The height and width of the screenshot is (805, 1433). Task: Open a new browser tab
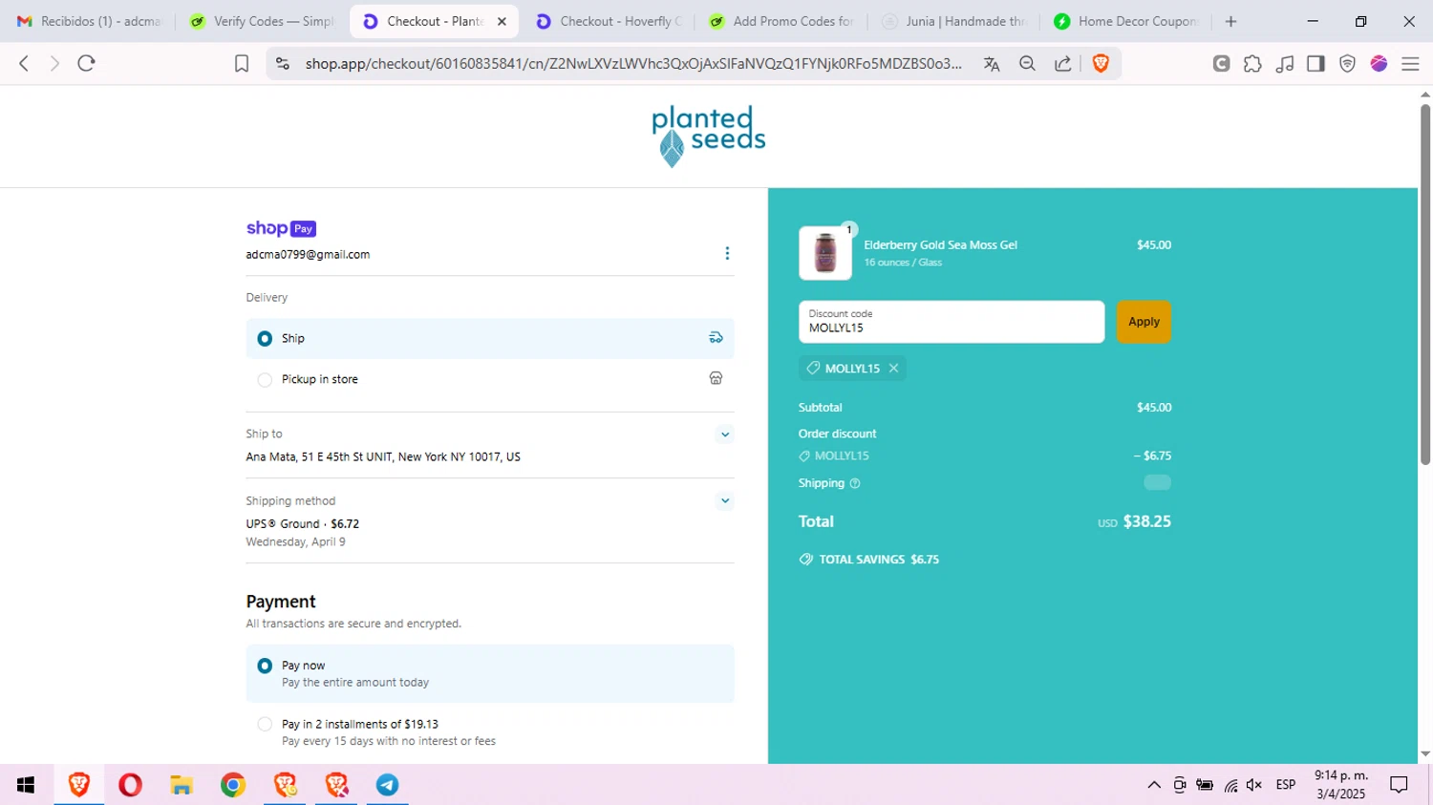[x=1230, y=21]
